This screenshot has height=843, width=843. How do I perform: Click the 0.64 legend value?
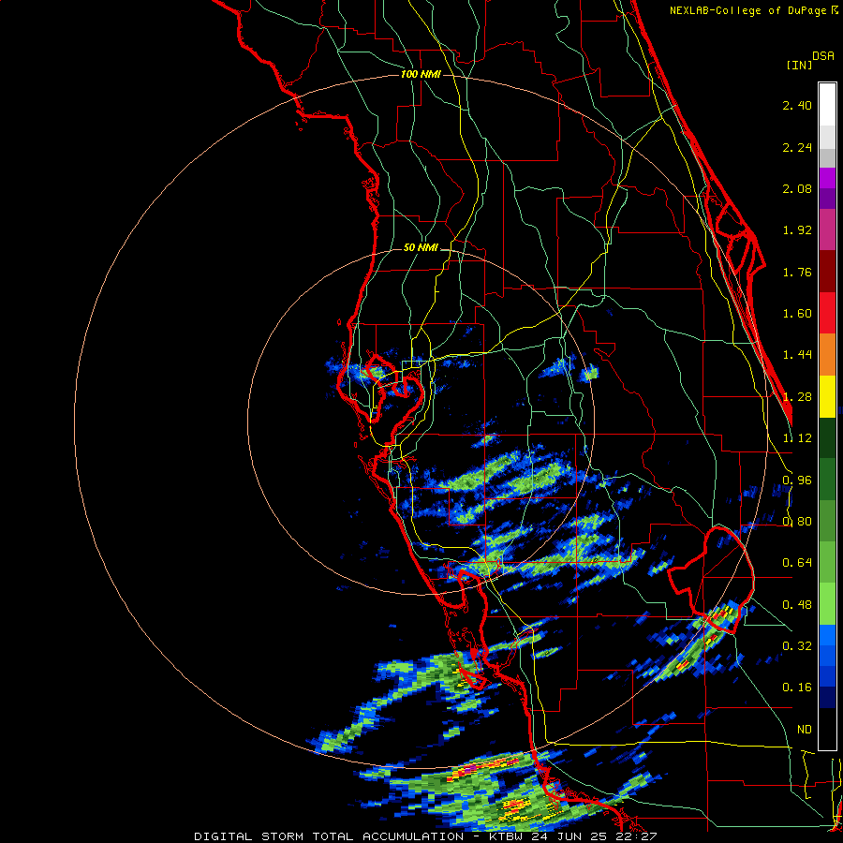797,563
